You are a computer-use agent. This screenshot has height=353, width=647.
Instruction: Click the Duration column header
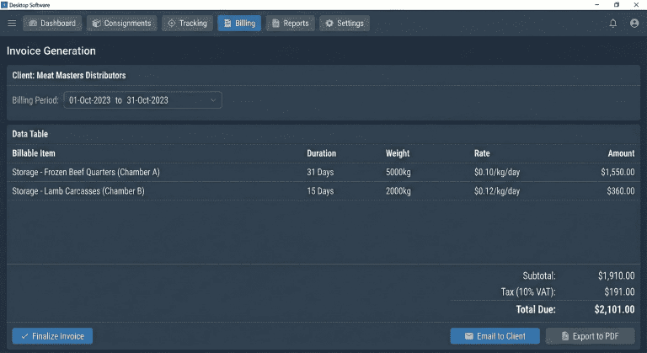tap(321, 153)
